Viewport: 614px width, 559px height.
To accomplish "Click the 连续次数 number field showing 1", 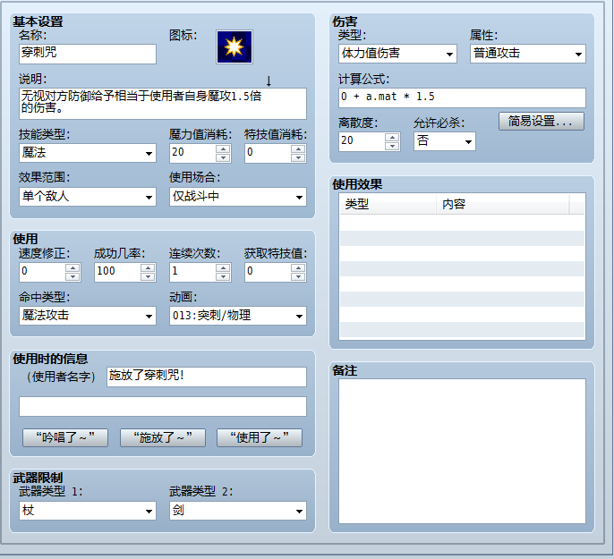I will [192, 272].
